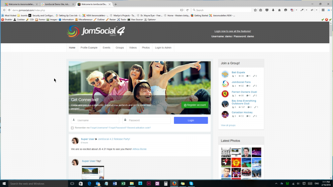The height and width of the screenshot is (187, 333).
Task: Open Task View on taskbar
Action: pos(72,184)
